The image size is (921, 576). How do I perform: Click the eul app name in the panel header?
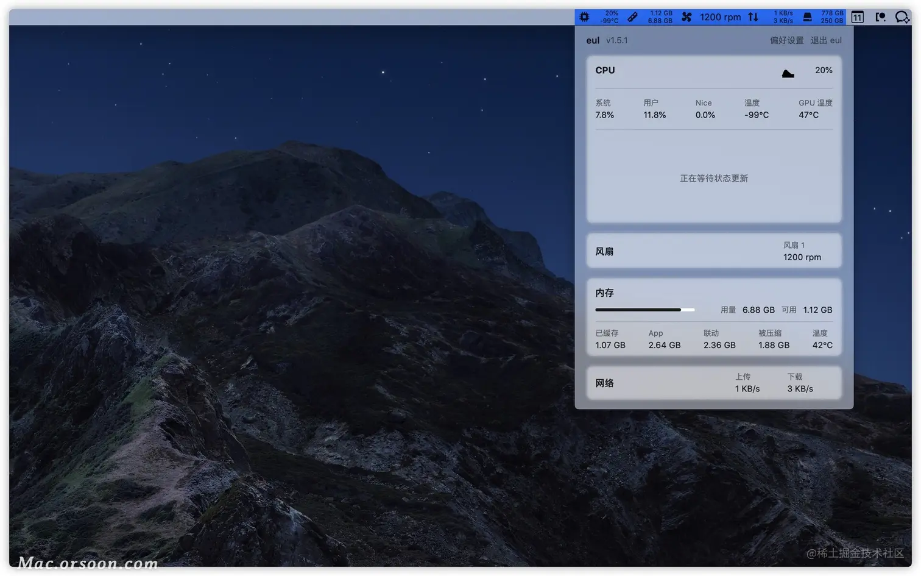tap(593, 40)
